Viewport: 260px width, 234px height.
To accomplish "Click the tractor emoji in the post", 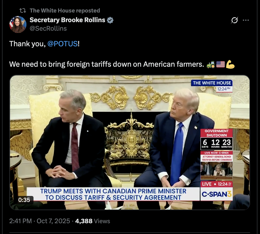I will (x=211, y=64).
